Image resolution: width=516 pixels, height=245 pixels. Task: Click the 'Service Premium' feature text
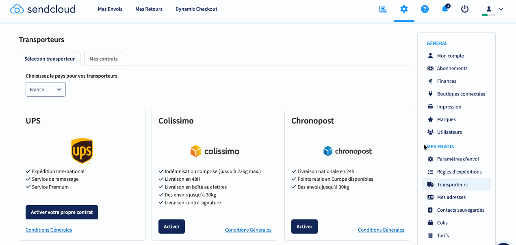(50, 187)
